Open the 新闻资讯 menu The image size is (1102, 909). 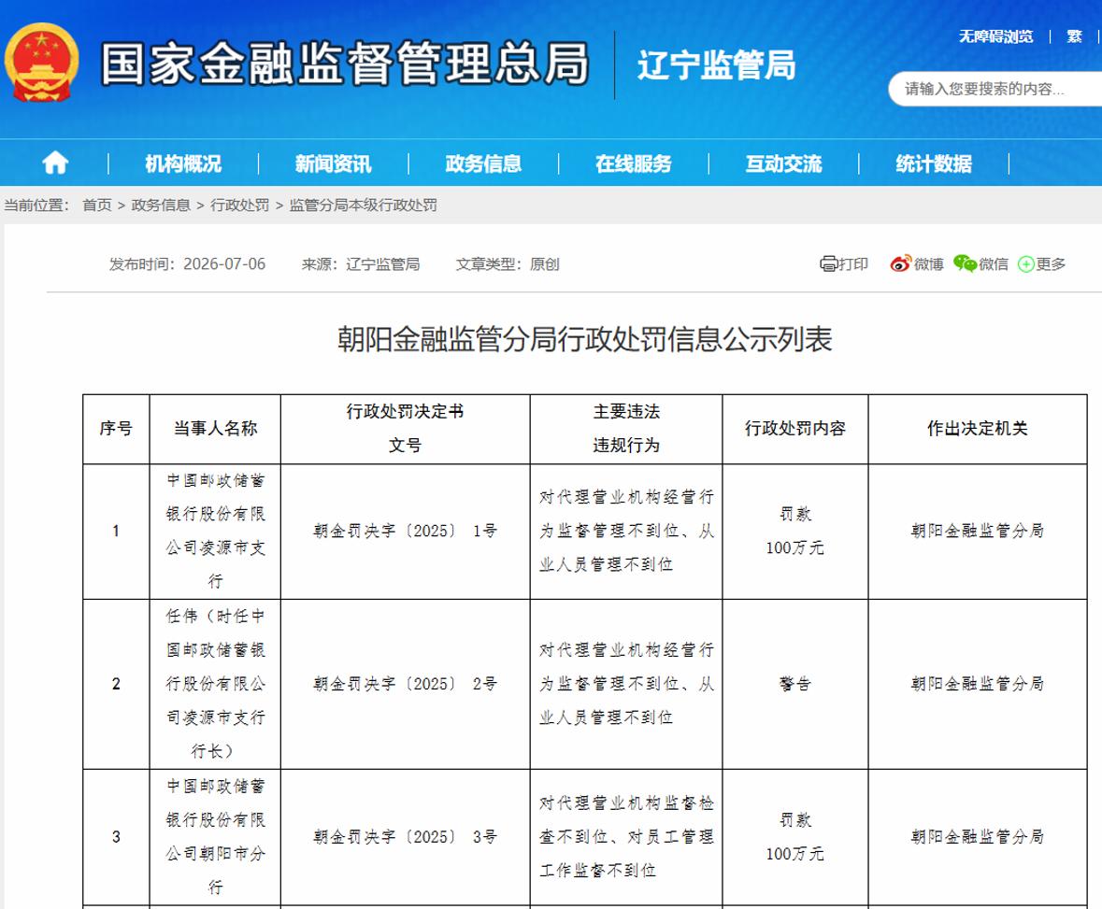333,163
